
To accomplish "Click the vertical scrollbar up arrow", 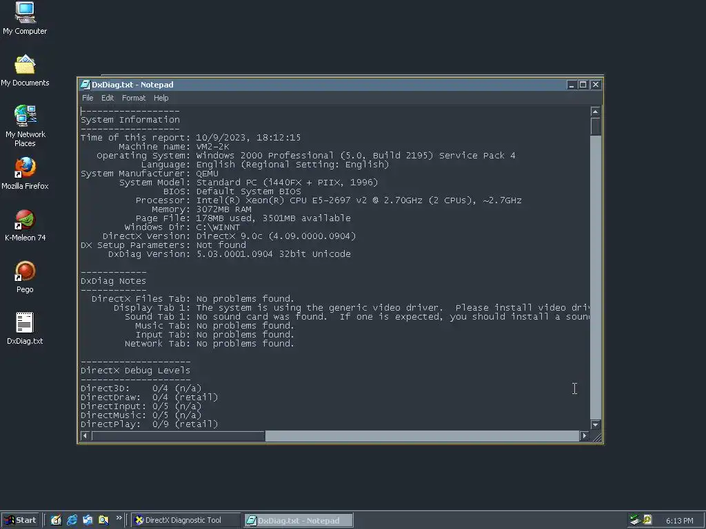I will (x=595, y=111).
